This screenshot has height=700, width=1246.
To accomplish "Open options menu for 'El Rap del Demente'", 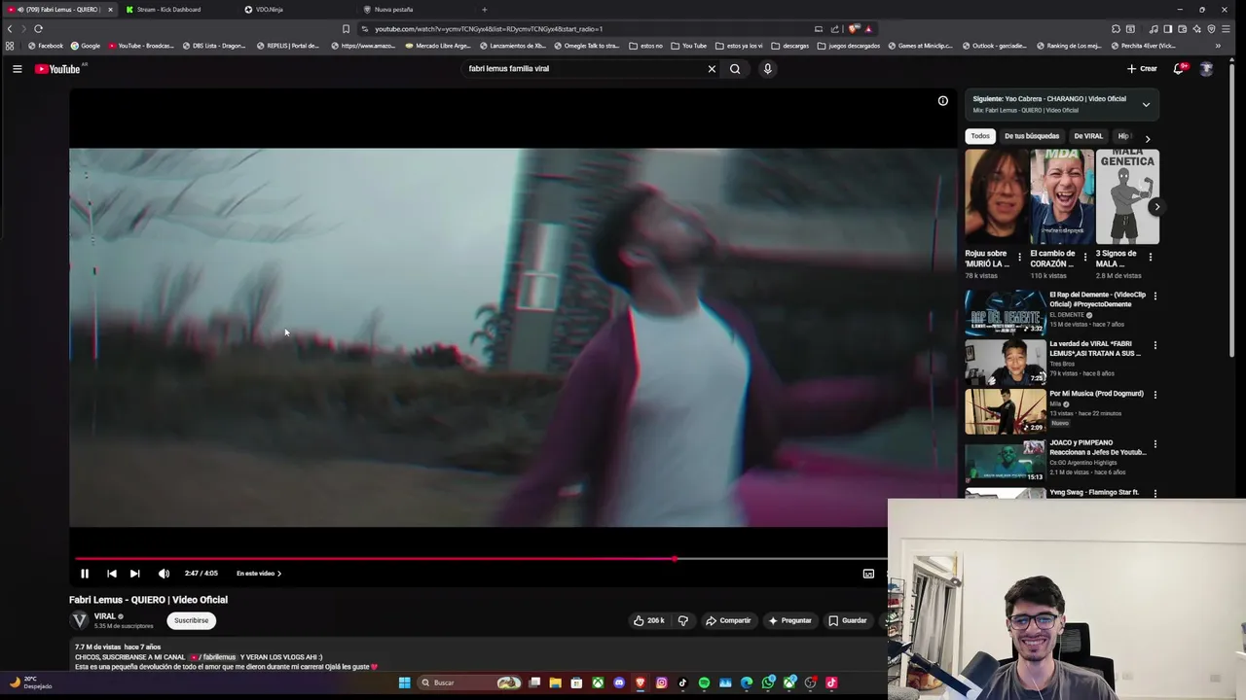I will [1155, 296].
